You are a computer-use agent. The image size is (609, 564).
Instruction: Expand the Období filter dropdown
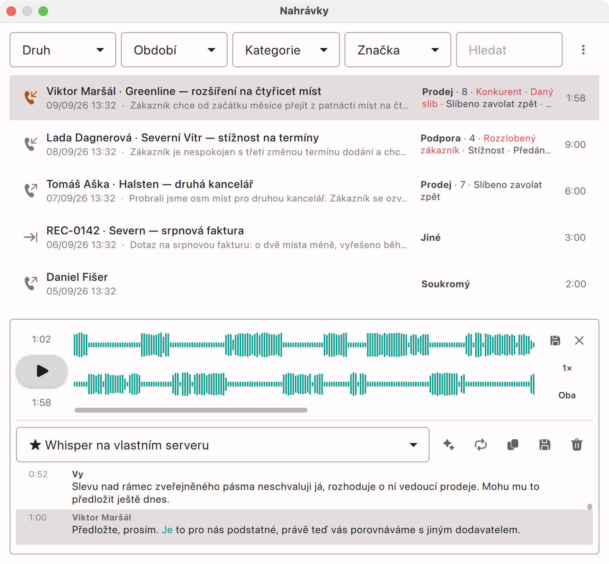coord(174,50)
